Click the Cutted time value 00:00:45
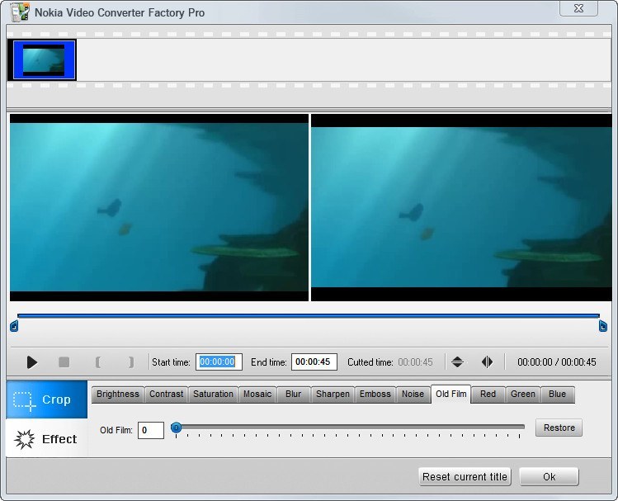The width and height of the screenshot is (618, 501). point(415,362)
